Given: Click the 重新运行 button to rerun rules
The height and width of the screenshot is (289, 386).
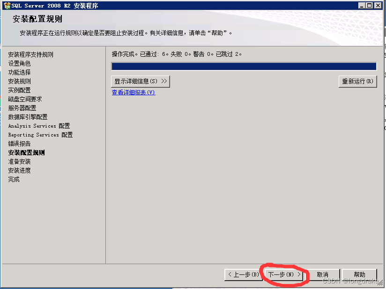Looking at the screenshot, I should pyautogui.click(x=357, y=81).
